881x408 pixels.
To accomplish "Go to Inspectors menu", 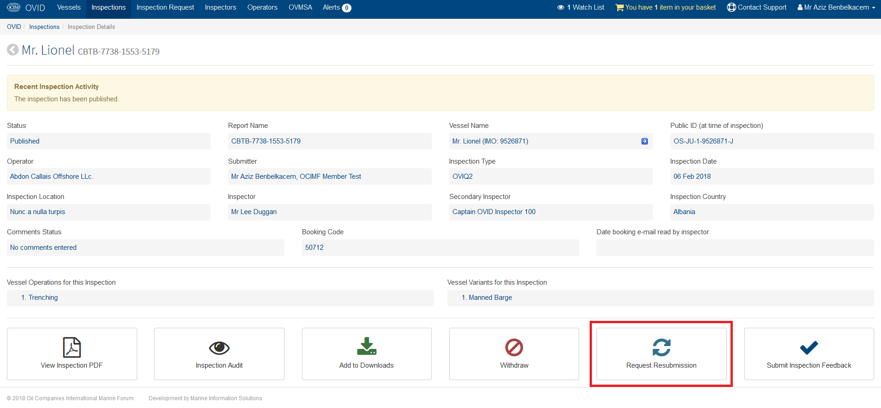I will click(221, 7).
